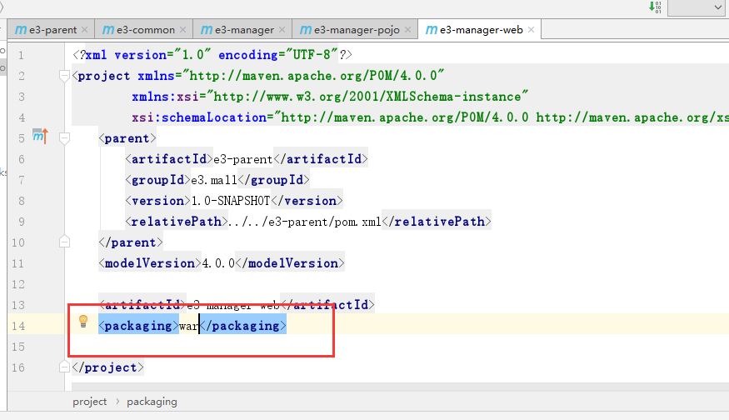Screen dimensions: 729x420
Task: Switch to the e3-manager-pojo tab
Action: coord(356,30)
